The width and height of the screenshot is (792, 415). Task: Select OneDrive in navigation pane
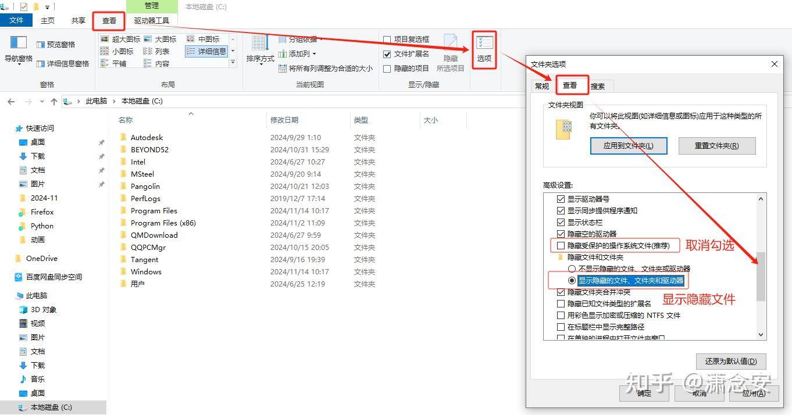point(41,258)
